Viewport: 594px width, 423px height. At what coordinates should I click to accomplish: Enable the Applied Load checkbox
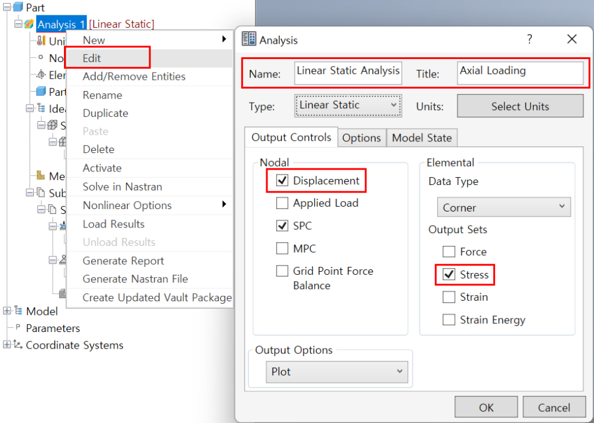282,203
